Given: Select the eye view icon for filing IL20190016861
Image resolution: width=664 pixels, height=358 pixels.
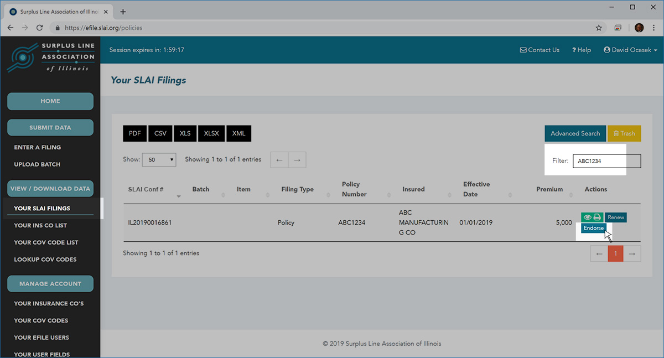Looking at the screenshot, I should tap(587, 217).
